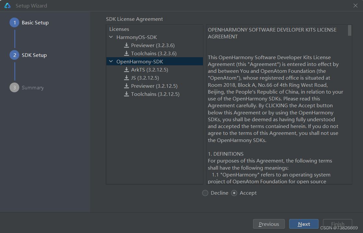
Task: Click download icon beside HarmonyOS Previewer (3.2.3.6)
Action: click(127, 45)
